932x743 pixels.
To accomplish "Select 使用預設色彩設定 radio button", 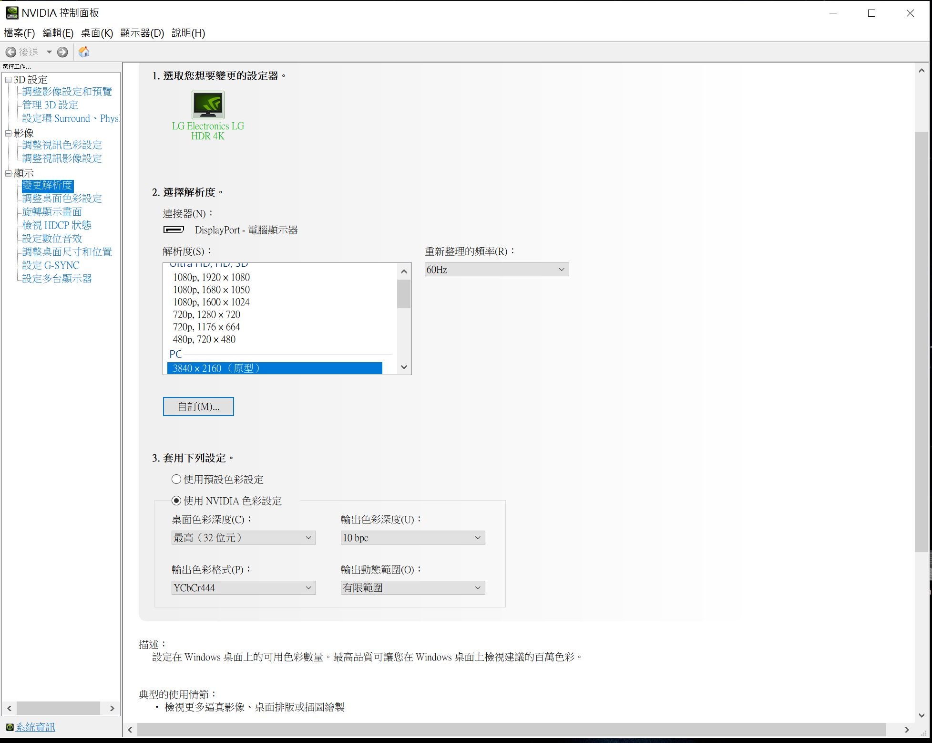I will (176, 479).
